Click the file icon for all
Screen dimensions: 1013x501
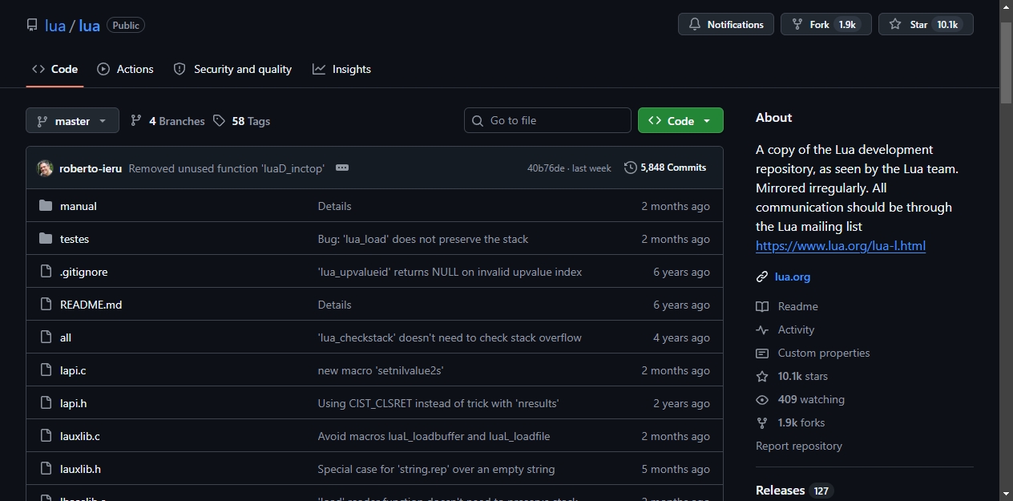point(46,337)
